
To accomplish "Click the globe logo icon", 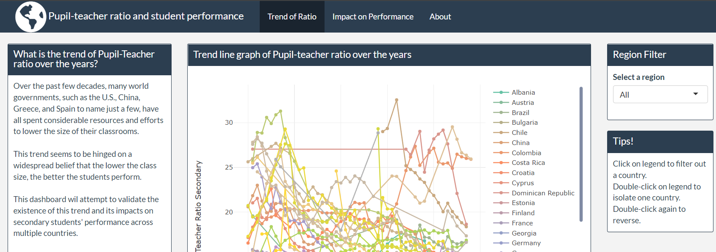I will tap(31, 17).
